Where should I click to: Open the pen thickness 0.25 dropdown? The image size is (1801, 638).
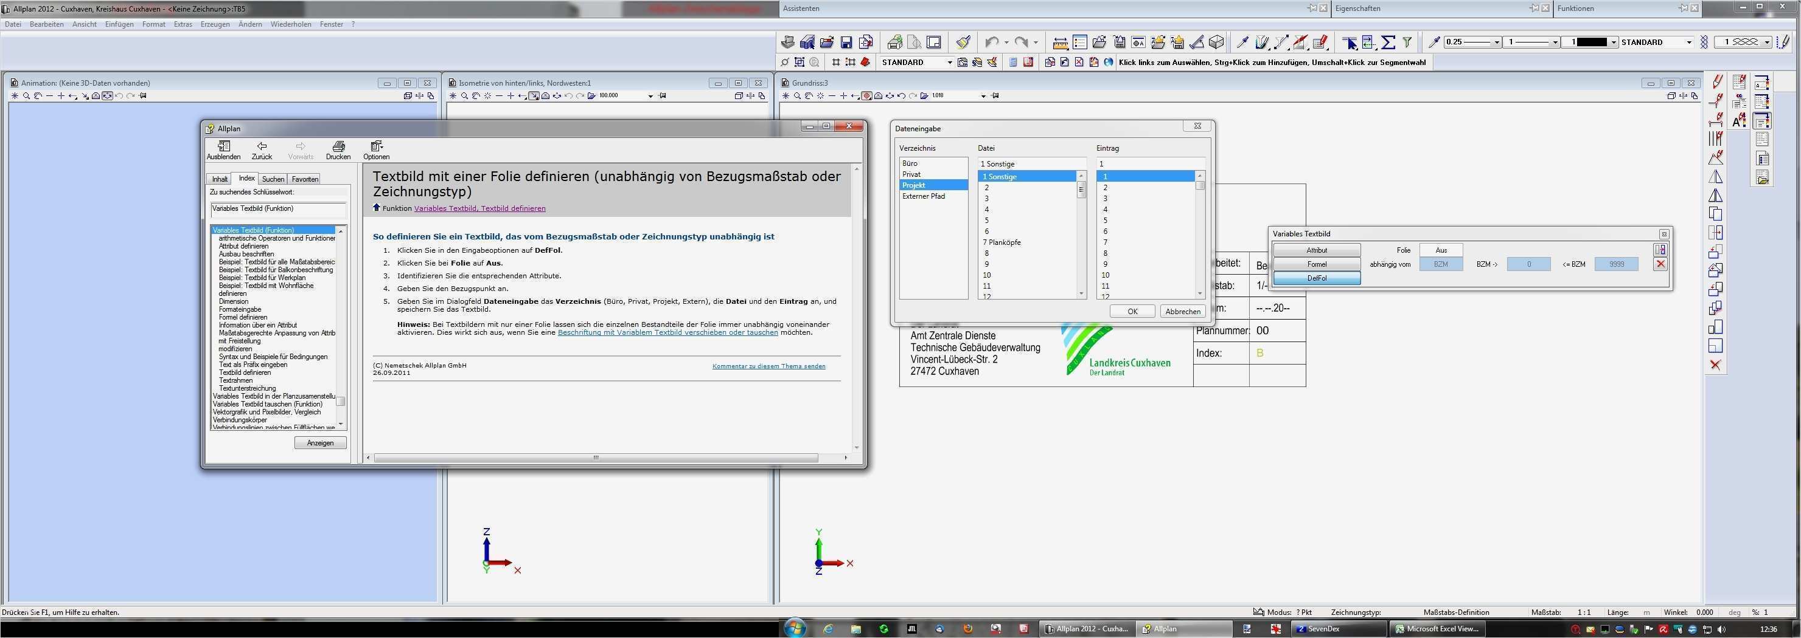(1496, 43)
